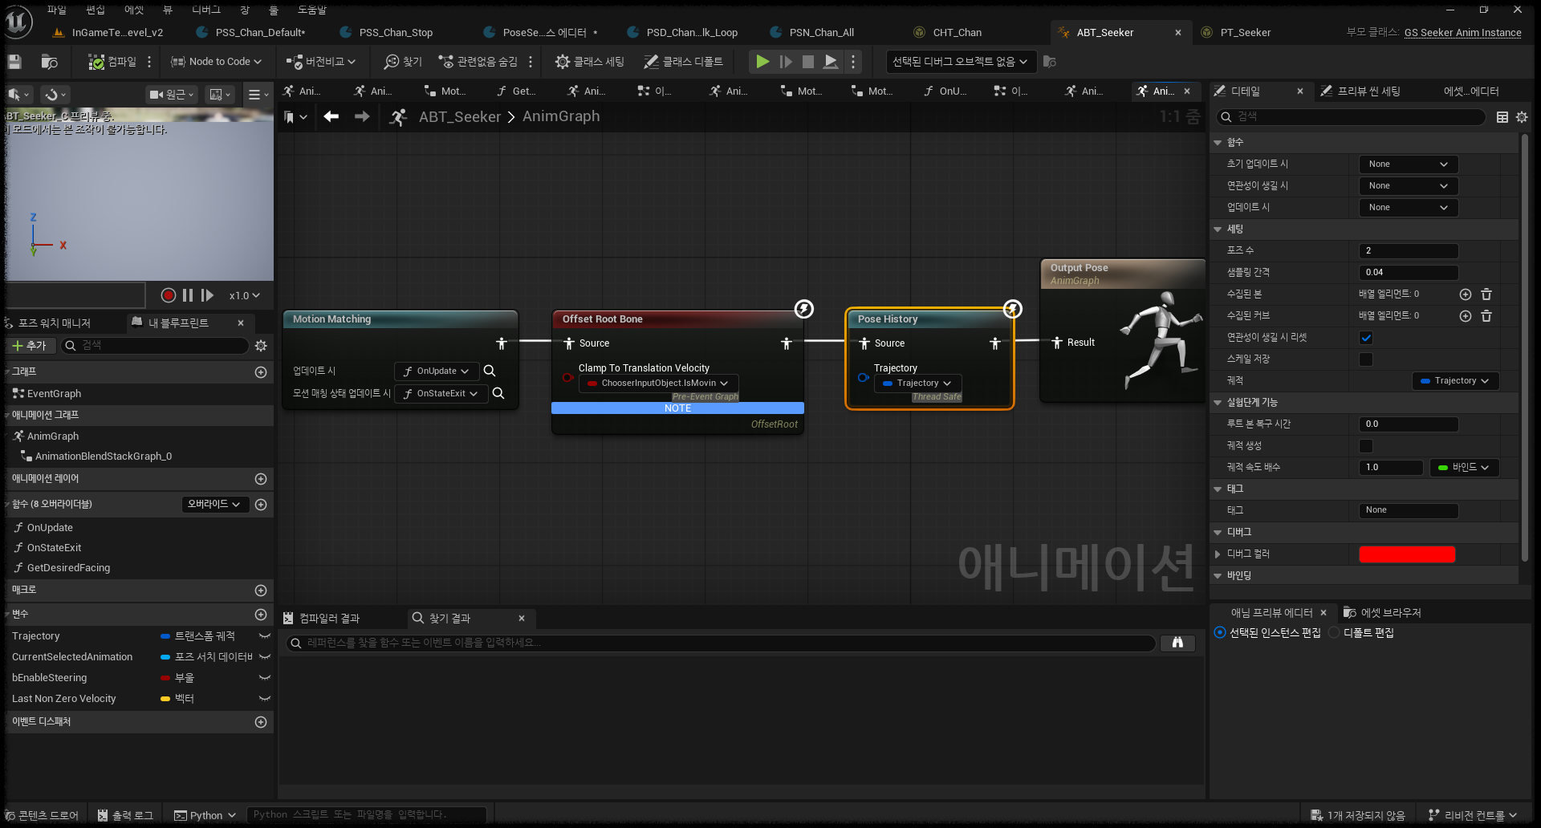
Task: Open ChooserInputObject.IsMovin binding dropdown
Action: coord(658,384)
